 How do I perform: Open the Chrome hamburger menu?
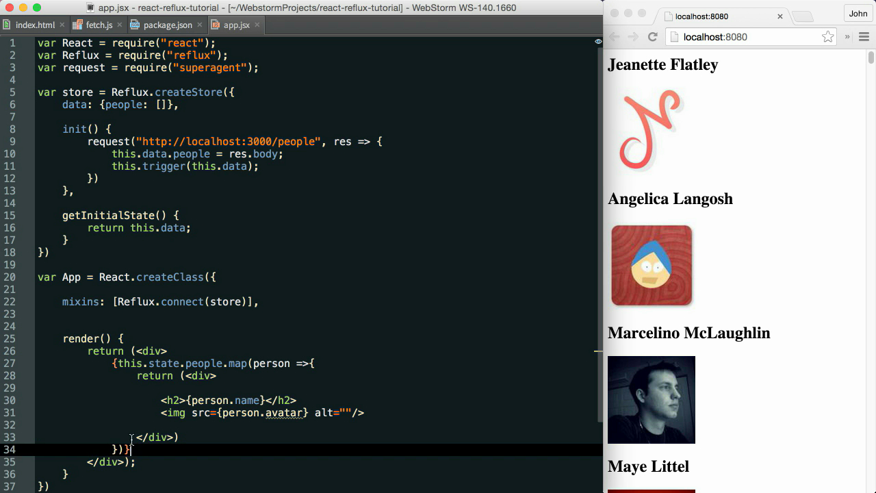pyautogui.click(x=864, y=37)
